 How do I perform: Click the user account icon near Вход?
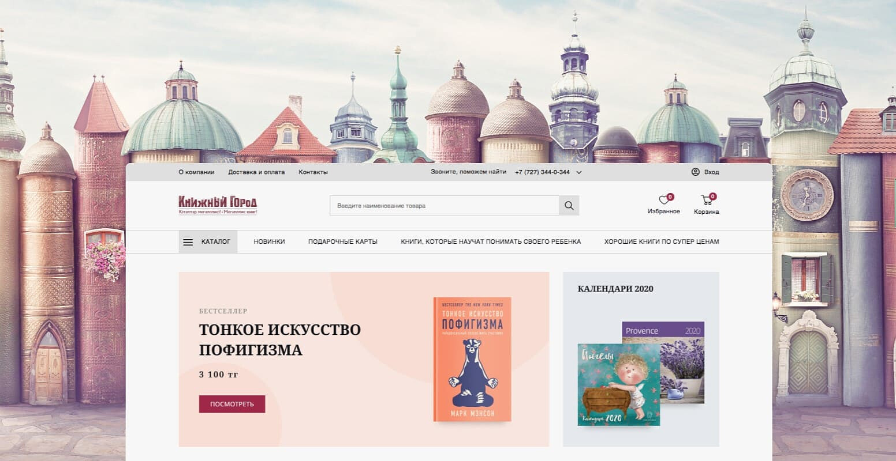pyautogui.click(x=695, y=172)
